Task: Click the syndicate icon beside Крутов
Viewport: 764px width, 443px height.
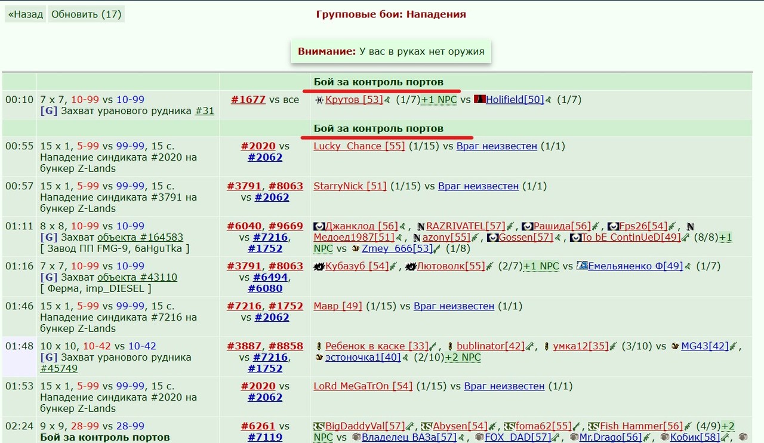Action: [x=319, y=100]
